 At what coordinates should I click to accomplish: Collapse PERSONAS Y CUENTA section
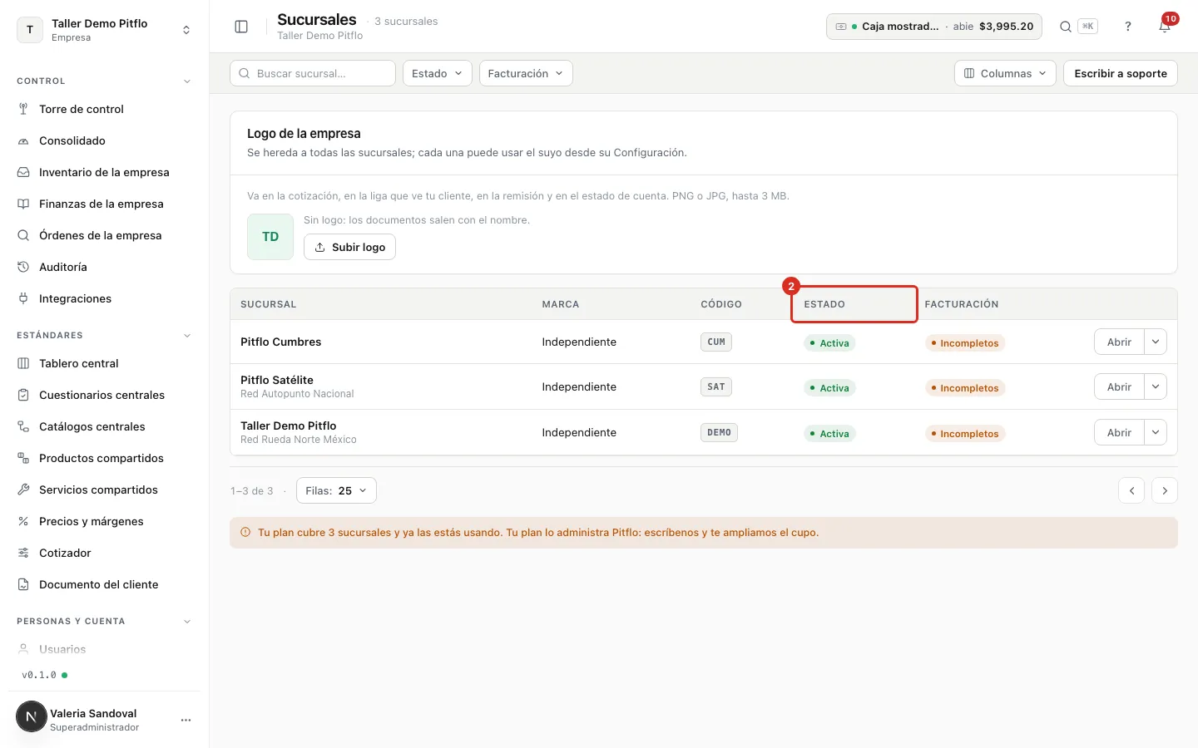pyautogui.click(x=187, y=622)
